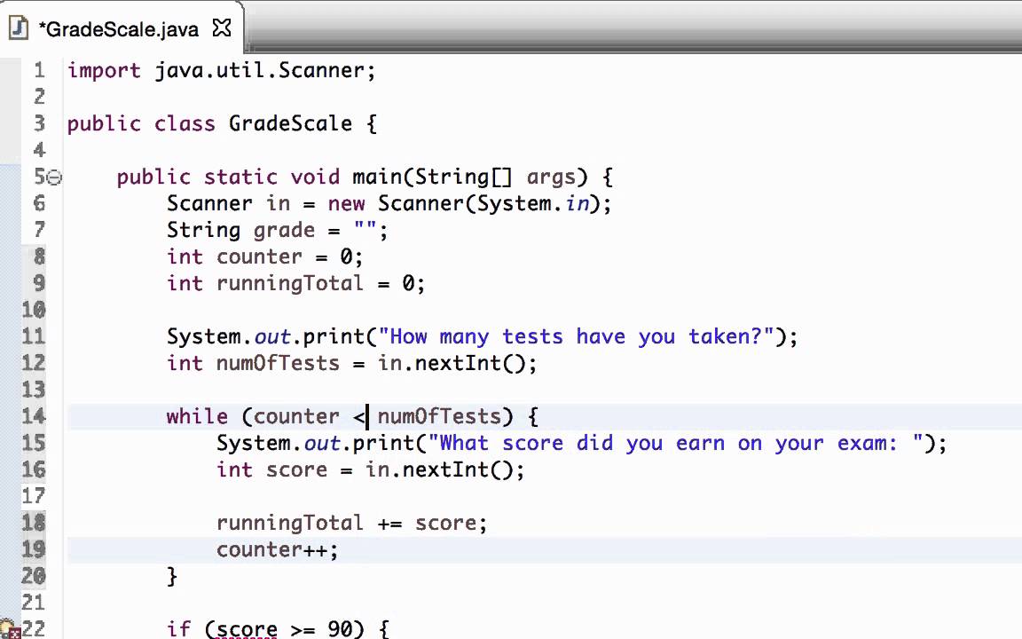This screenshot has height=639, width=1022.
Task: Click line number 10 in gutter
Action: 34,310
